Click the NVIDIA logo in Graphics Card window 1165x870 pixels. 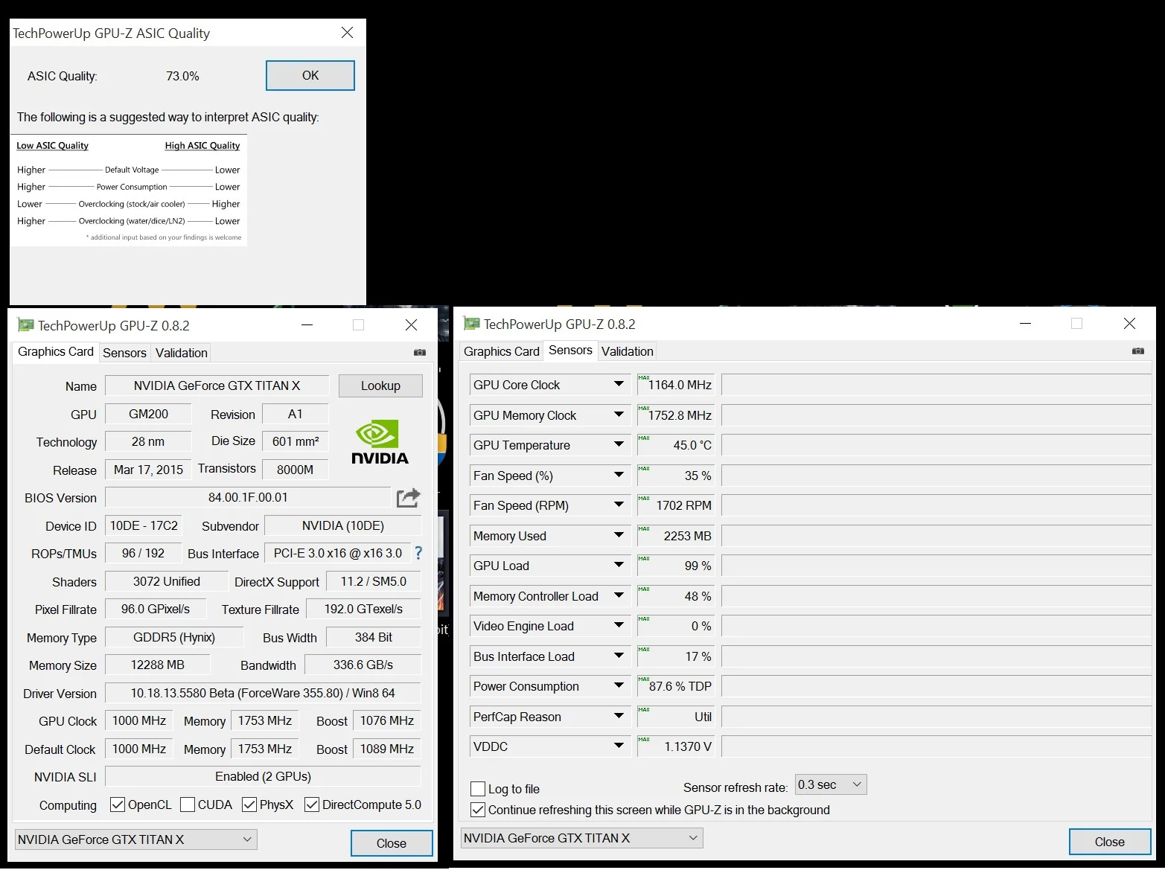point(380,442)
